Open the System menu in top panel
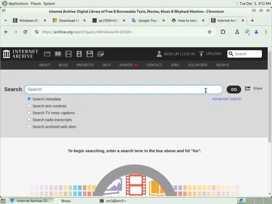272x204 pixels. [x=49, y=3]
